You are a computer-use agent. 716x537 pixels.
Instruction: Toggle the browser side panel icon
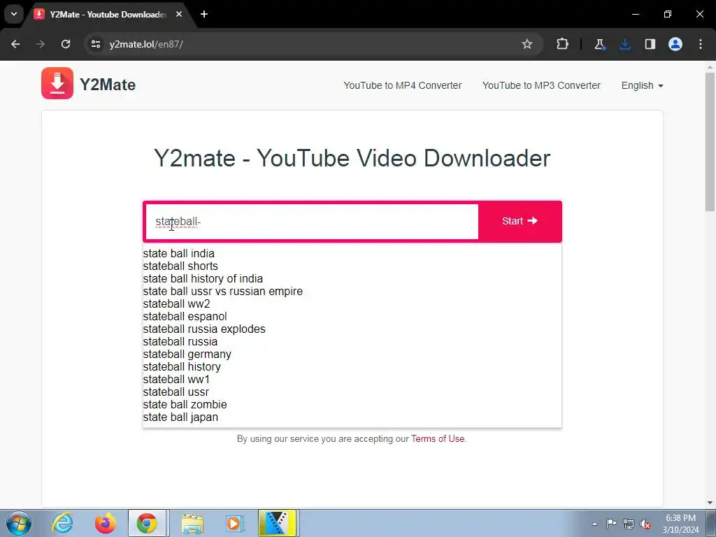(650, 44)
